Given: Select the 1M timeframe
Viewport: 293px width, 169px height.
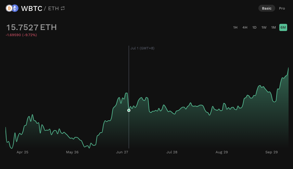Looking at the screenshot, I should 273,28.
